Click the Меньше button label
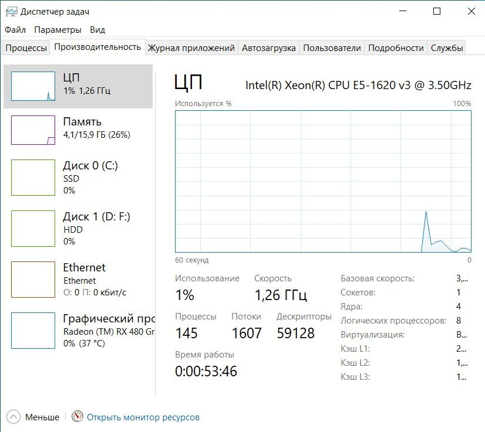485x432 pixels. pyautogui.click(x=42, y=417)
